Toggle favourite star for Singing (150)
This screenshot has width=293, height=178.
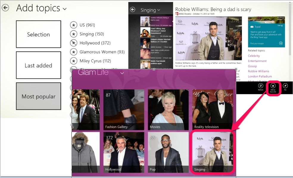point(74,34)
